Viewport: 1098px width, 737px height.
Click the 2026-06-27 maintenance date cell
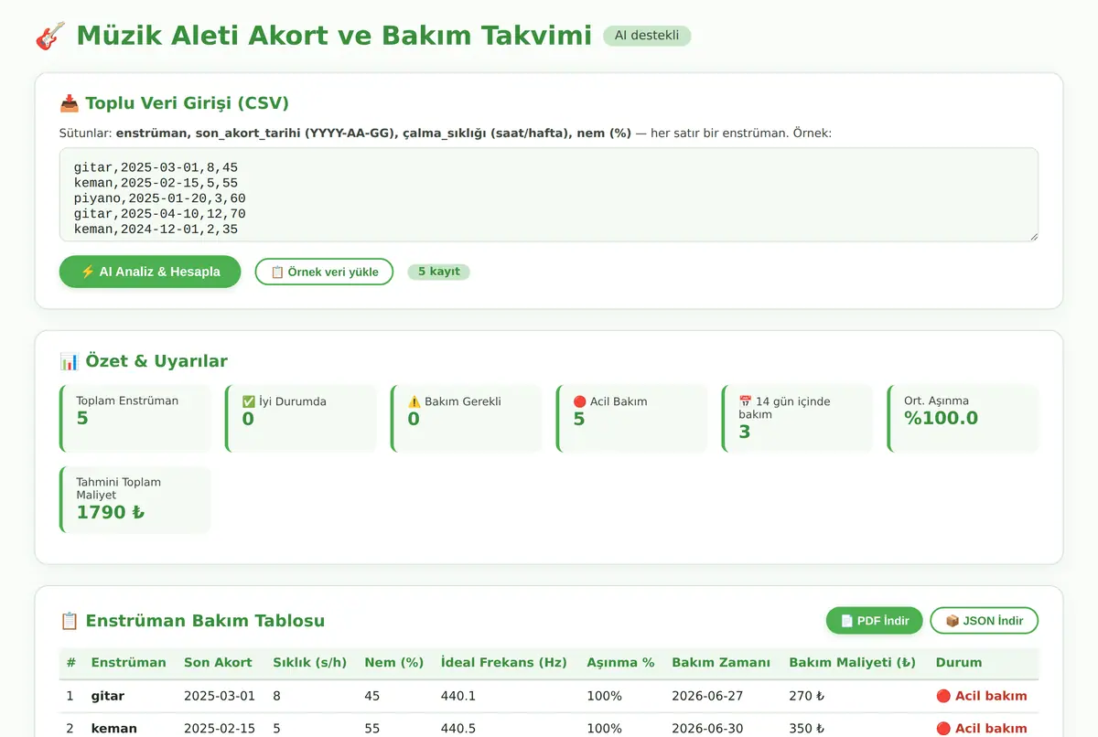[x=707, y=696]
